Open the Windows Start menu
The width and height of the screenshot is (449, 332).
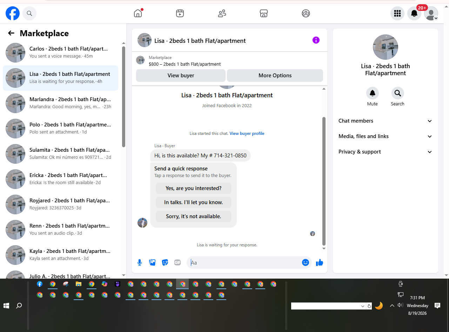click(6, 306)
